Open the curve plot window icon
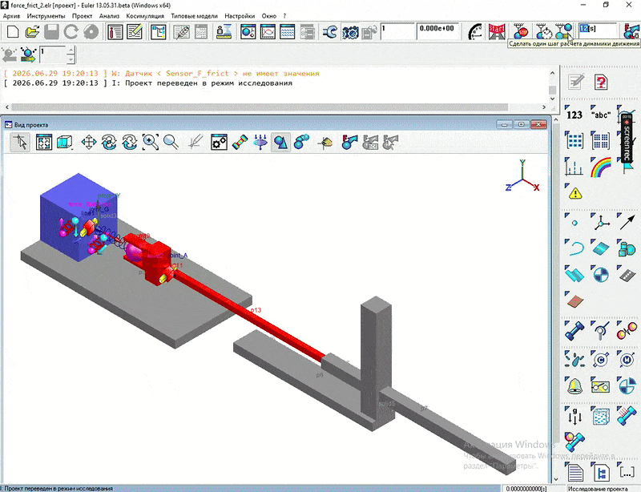 point(268,31)
